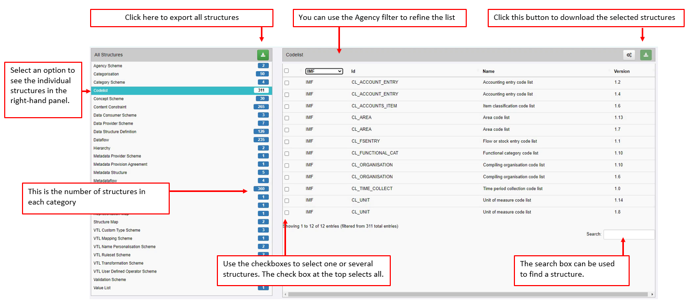
Task: Click the 265 badge for Content Constraint
Action: (x=261, y=107)
